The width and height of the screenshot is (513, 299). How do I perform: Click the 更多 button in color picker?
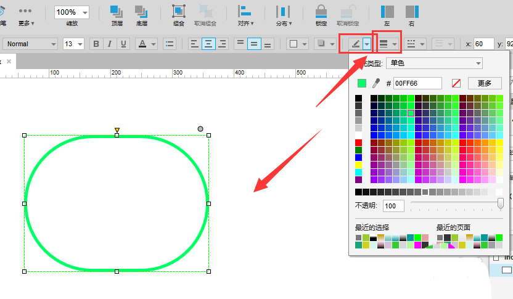485,83
